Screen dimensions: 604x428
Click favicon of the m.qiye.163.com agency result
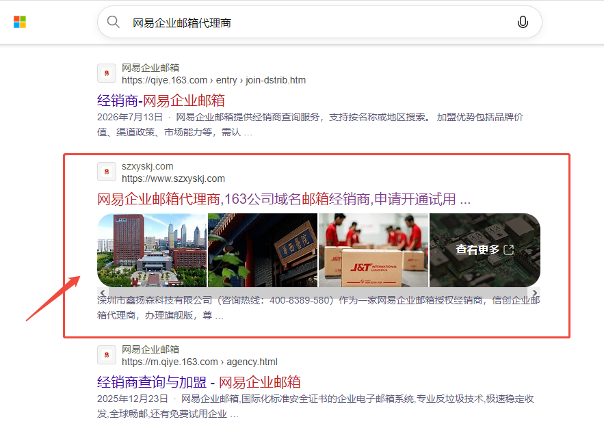click(107, 355)
